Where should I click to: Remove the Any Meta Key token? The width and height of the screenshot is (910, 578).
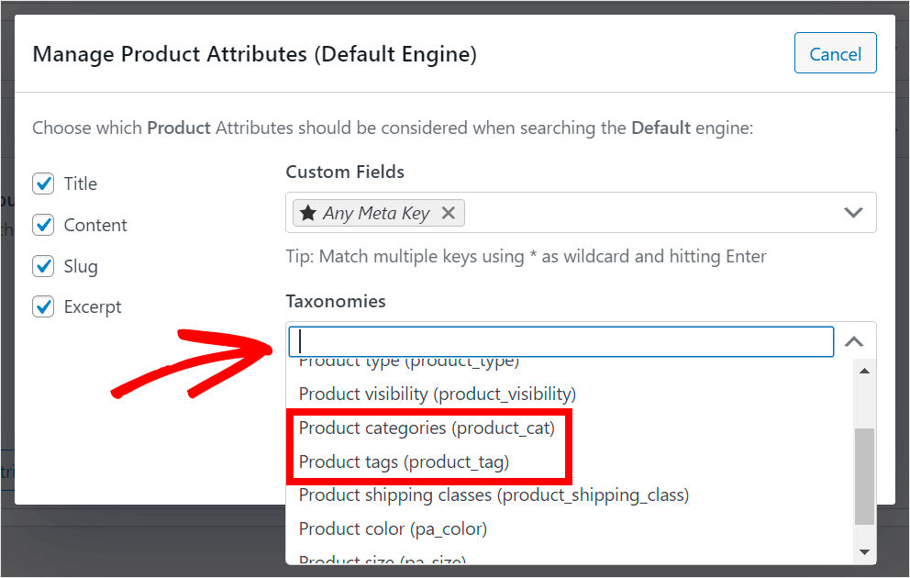point(449,212)
